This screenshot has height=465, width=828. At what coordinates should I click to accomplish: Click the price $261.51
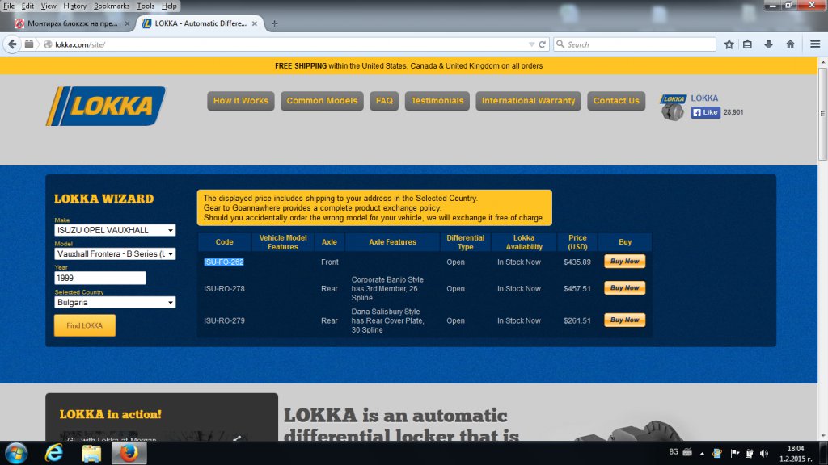(x=577, y=320)
